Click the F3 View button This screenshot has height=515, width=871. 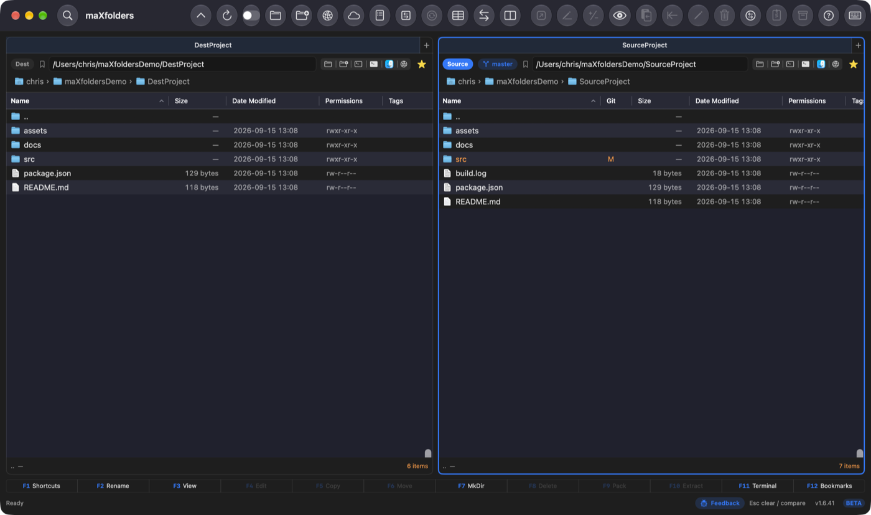click(x=185, y=486)
